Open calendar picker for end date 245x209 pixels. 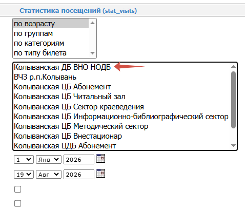pyautogui.click(x=100, y=174)
